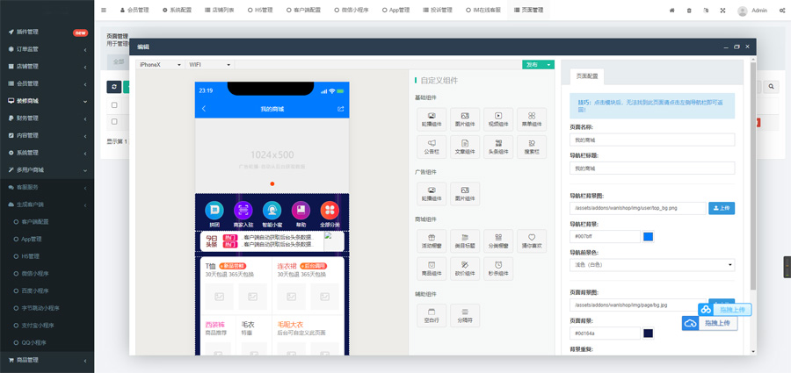791x373 pixels.
Task: Open 订单监管 in the left sidebar
Action: pos(47,49)
